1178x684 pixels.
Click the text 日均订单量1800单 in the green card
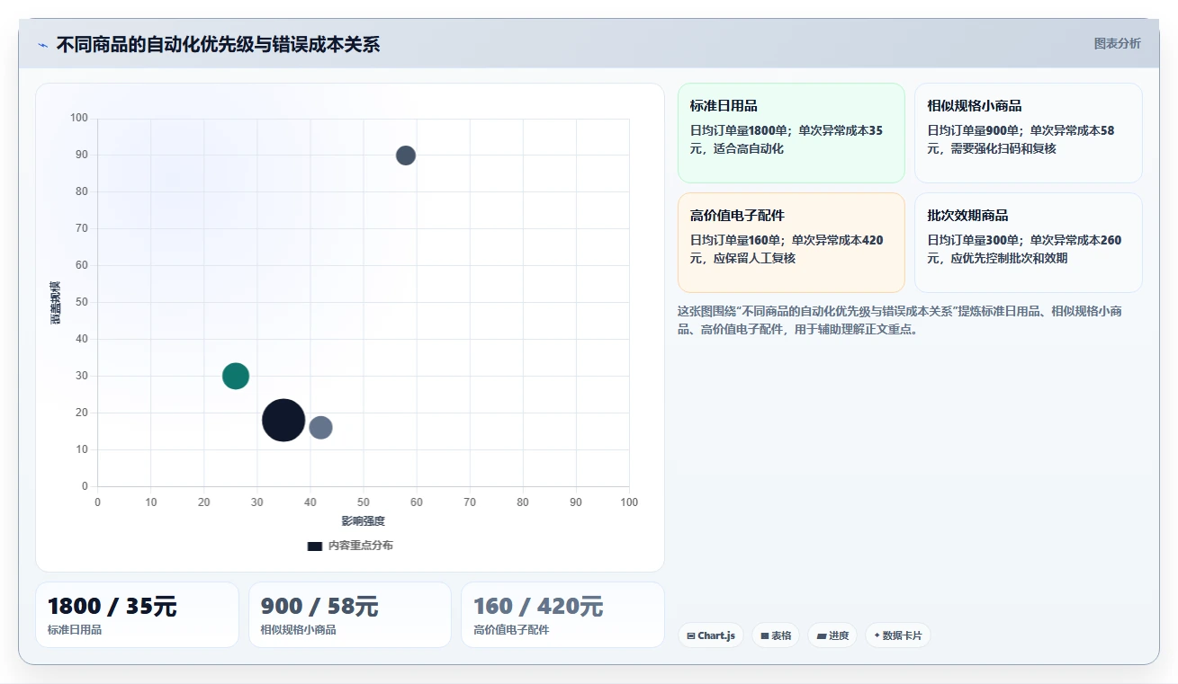coord(738,130)
